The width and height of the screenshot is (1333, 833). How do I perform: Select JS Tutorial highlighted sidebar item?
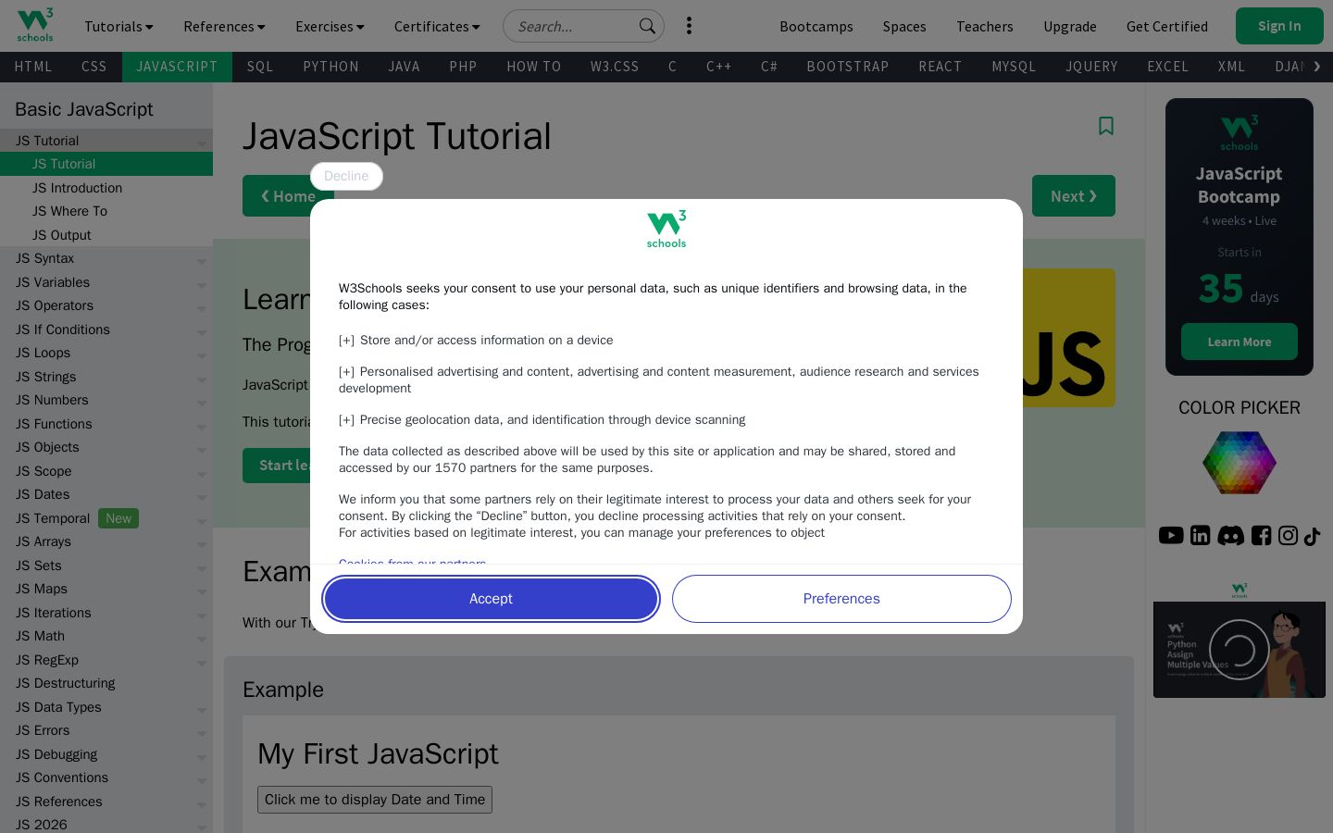(106, 164)
